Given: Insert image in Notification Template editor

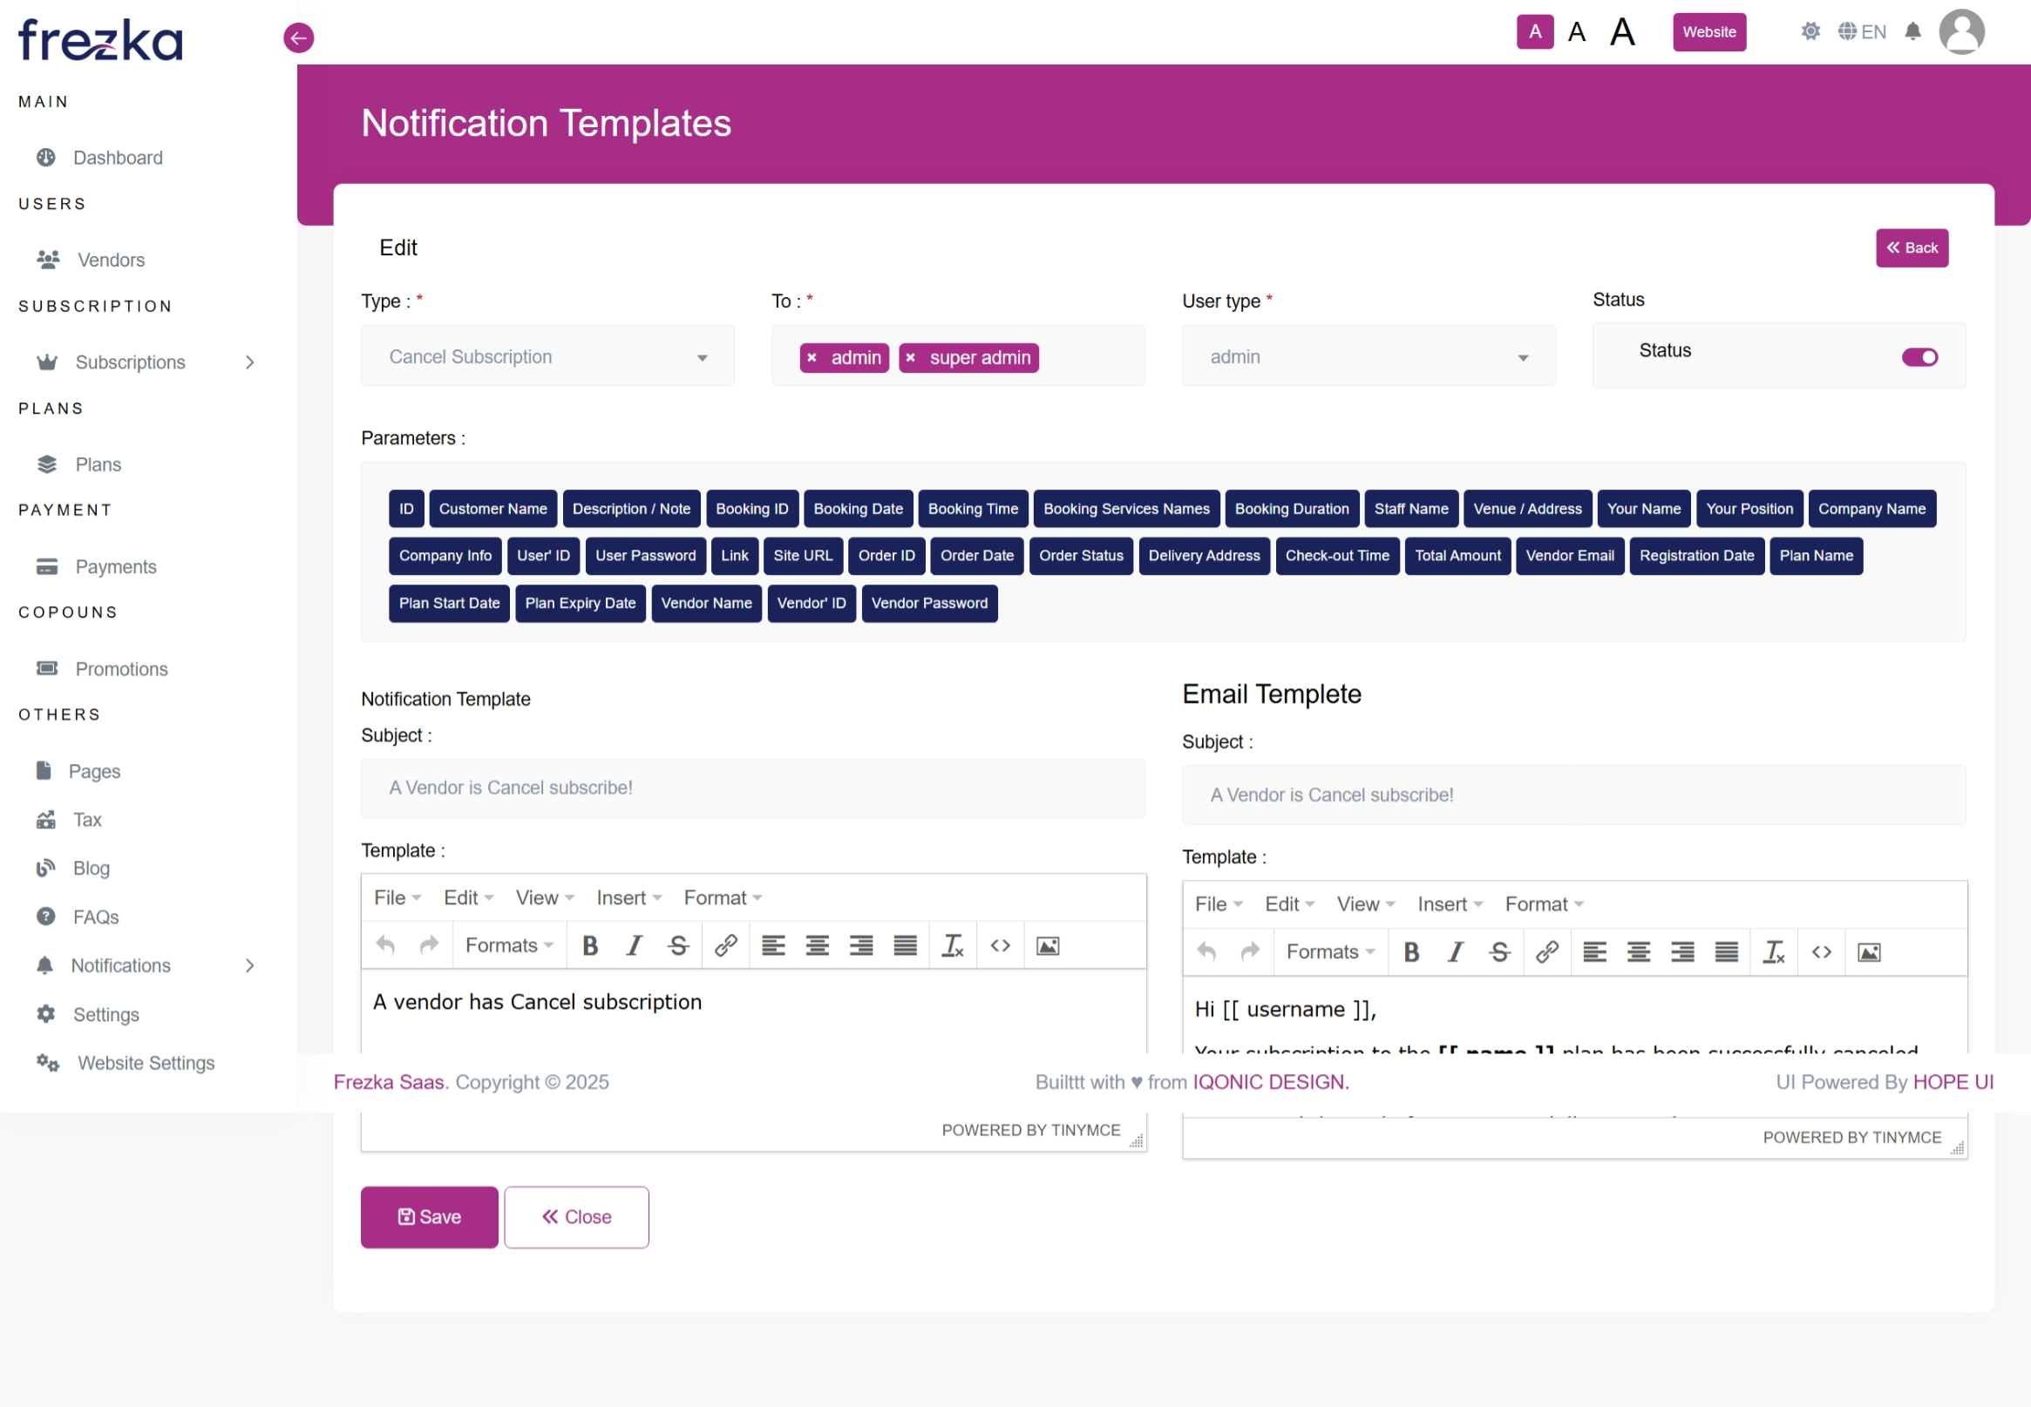Looking at the screenshot, I should pos(1047,946).
